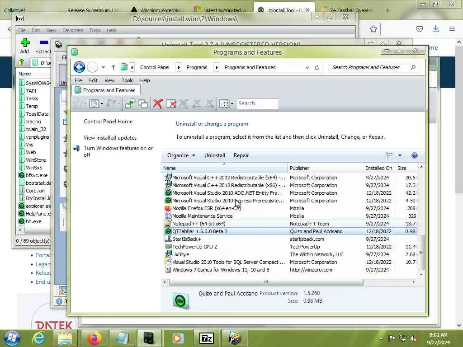Expand the arrow after Control Panel in the breadcrumb
The width and height of the screenshot is (463, 347).
[x=179, y=68]
